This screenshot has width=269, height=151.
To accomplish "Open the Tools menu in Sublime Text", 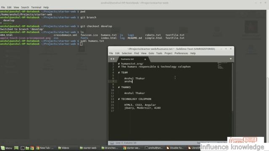I will click(x=159, y=53).
